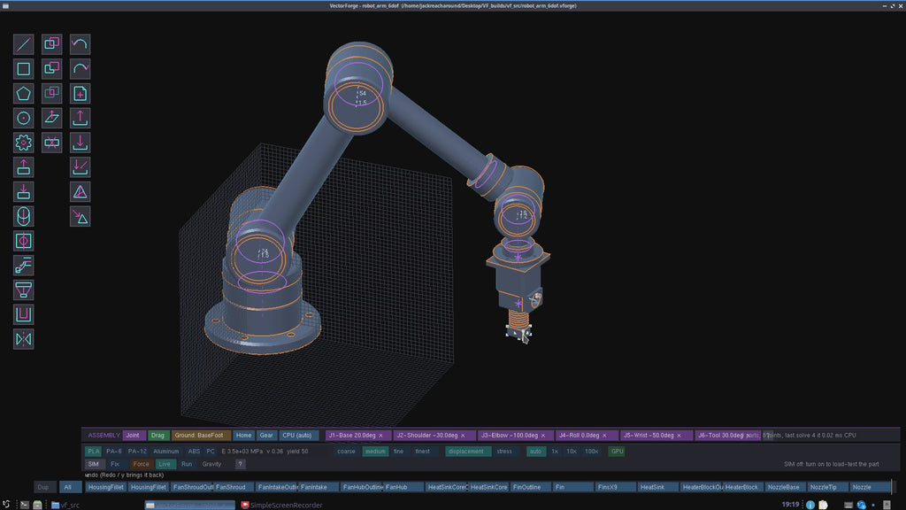Click the crossed-out delete part icon

point(51,143)
